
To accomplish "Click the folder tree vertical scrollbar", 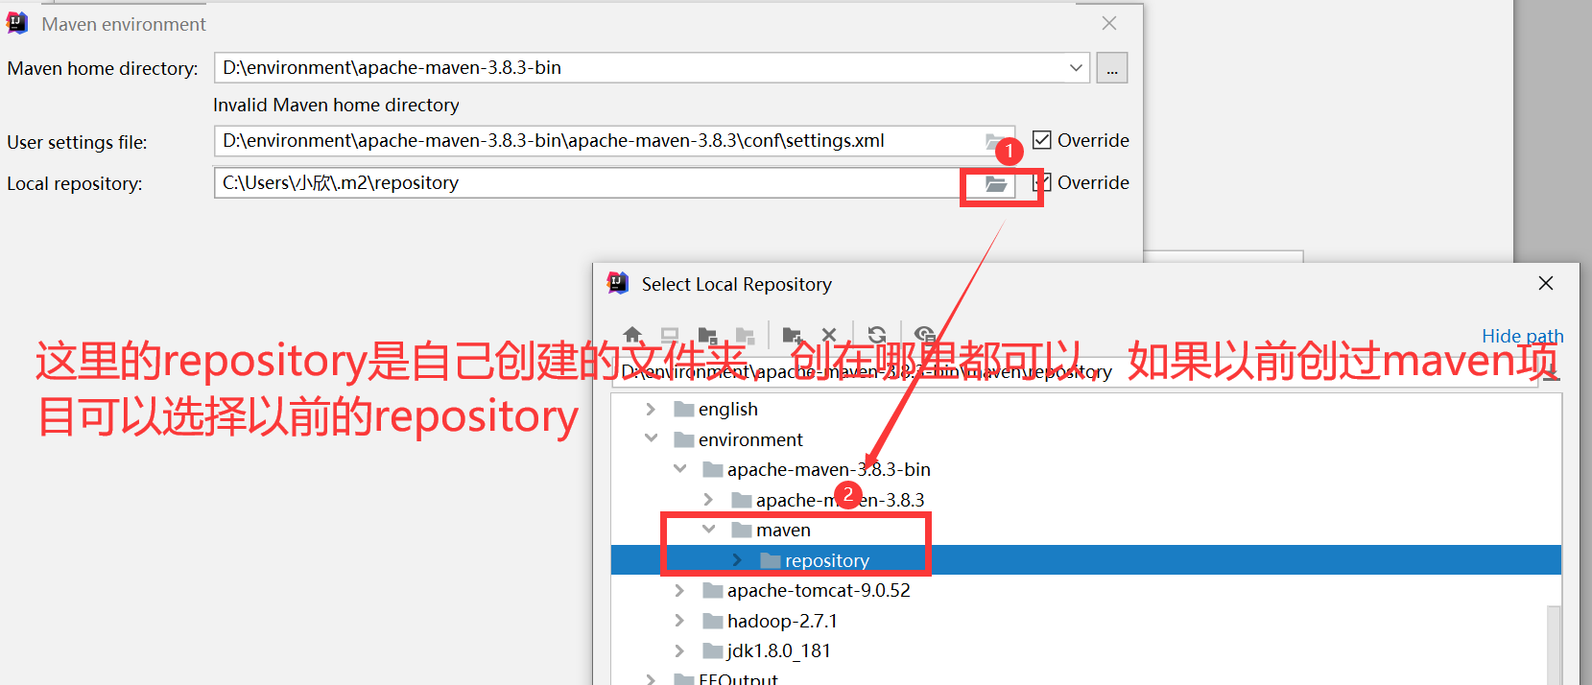I will coord(1554,645).
